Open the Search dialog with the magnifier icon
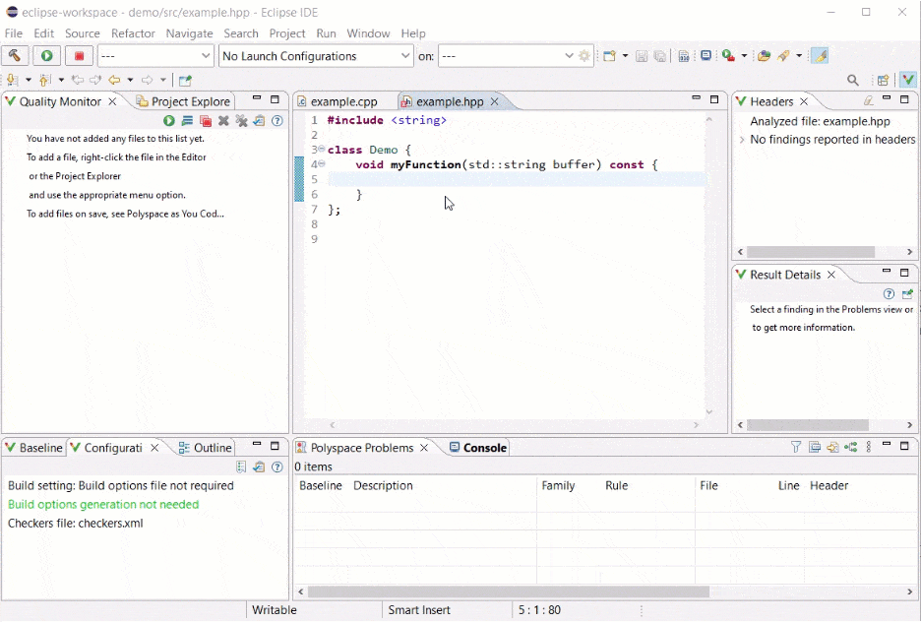The image size is (921, 622). [x=852, y=81]
